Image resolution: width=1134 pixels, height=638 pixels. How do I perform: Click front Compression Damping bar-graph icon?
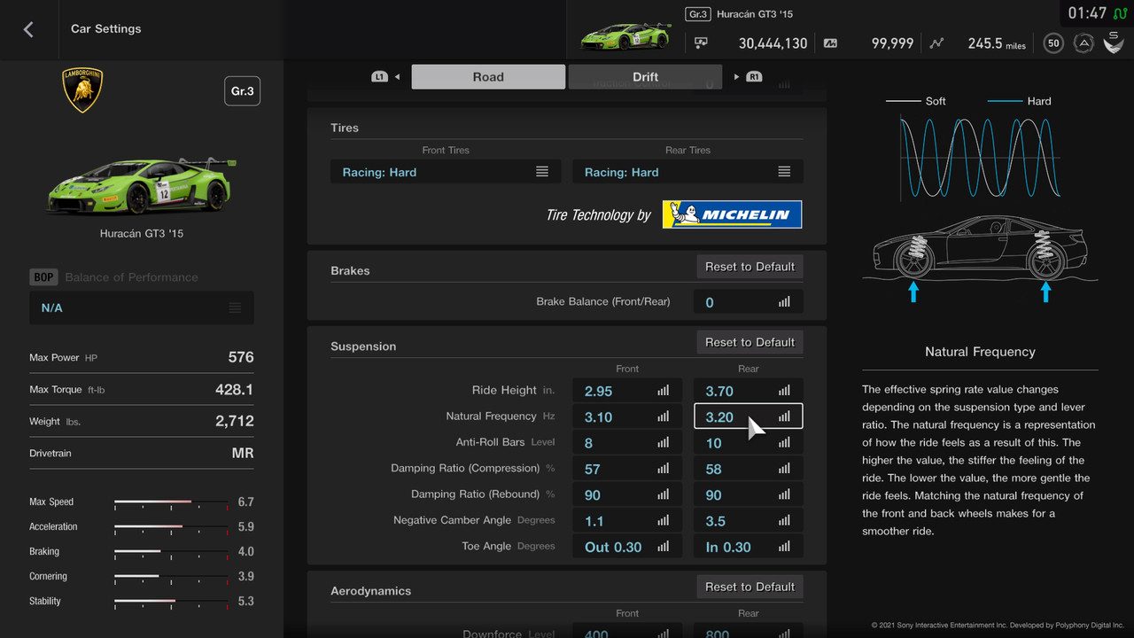[x=664, y=469]
